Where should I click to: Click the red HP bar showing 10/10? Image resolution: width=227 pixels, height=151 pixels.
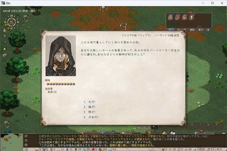pos(91,133)
